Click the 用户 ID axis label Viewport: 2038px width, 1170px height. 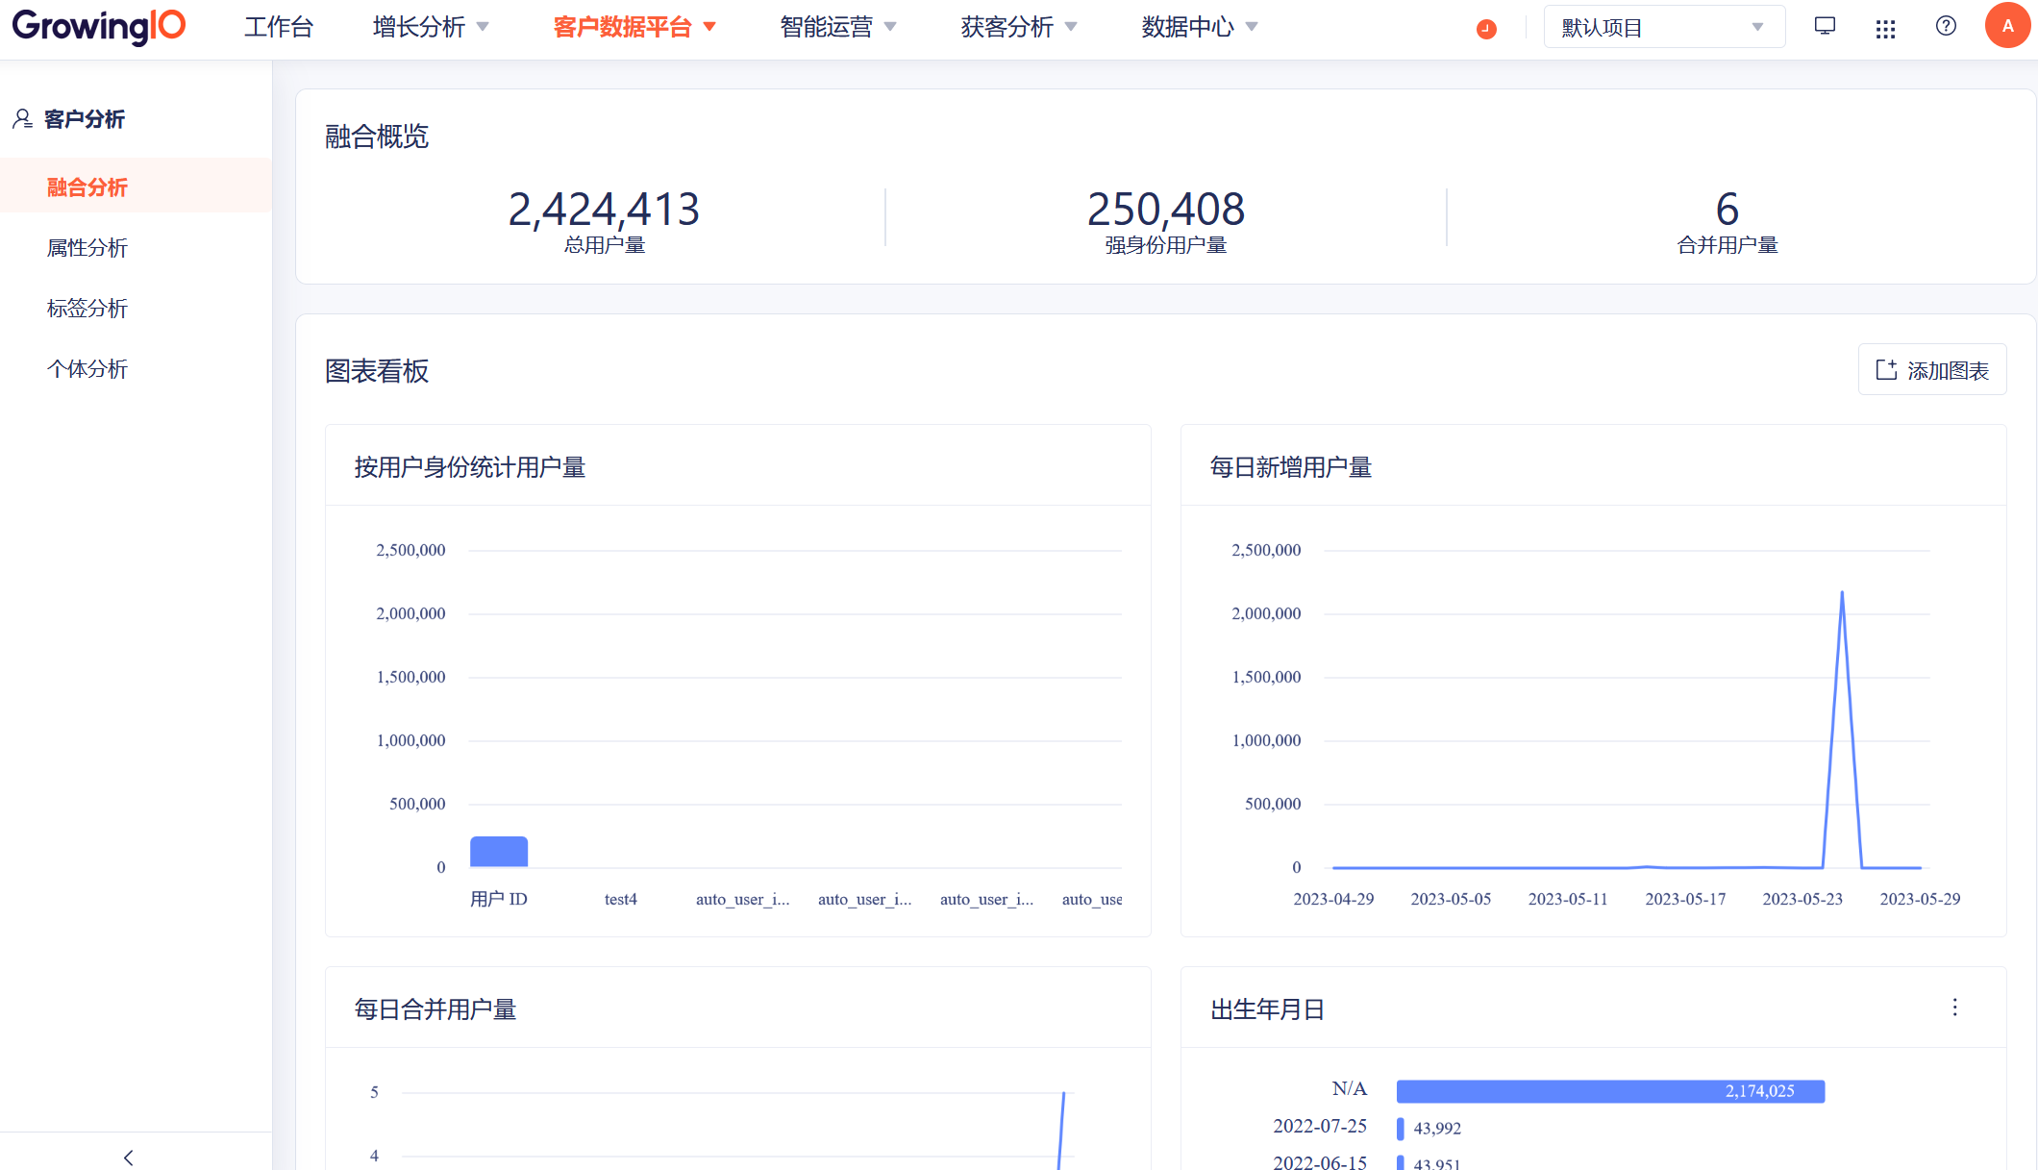coord(499,899)
